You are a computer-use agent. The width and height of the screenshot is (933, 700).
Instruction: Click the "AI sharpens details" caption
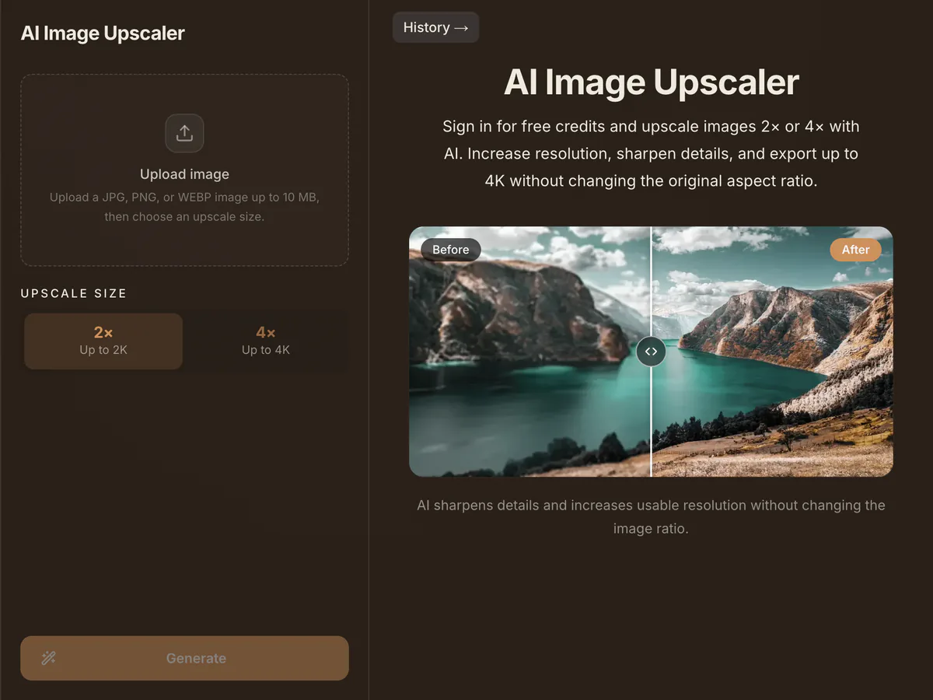click(652, 516)
